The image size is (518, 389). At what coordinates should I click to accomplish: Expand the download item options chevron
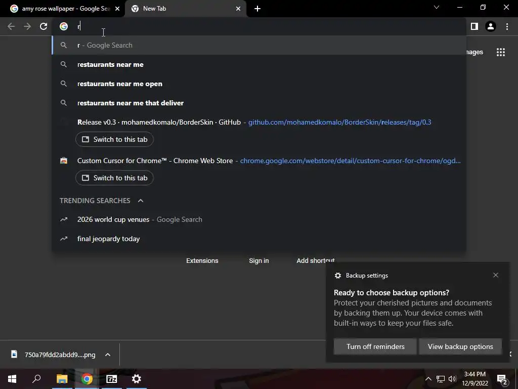(108, 355)
